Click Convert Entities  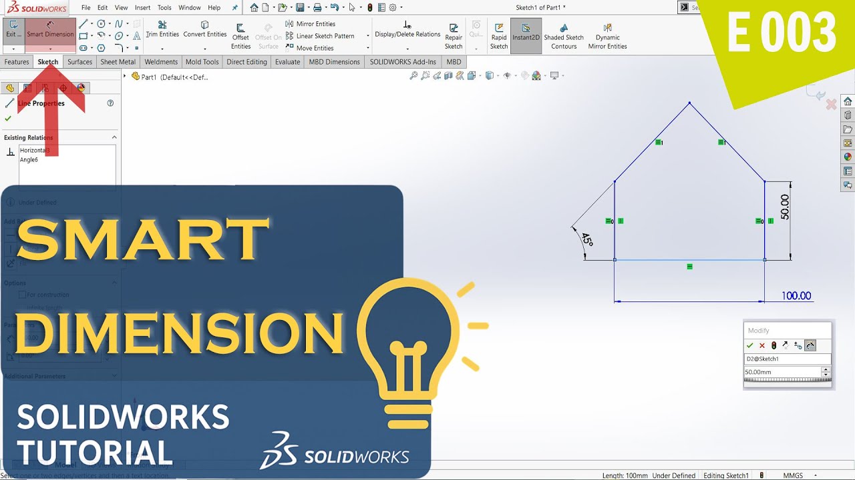click(x=205, y=29)
